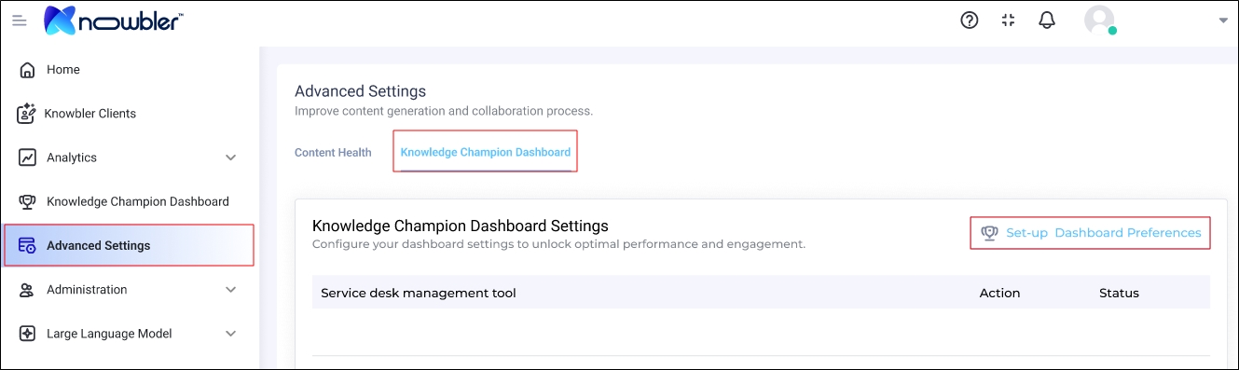Expand the Large Language Model chevron
Viewport: 1239px width, 370px height.
tap(231, 335)
